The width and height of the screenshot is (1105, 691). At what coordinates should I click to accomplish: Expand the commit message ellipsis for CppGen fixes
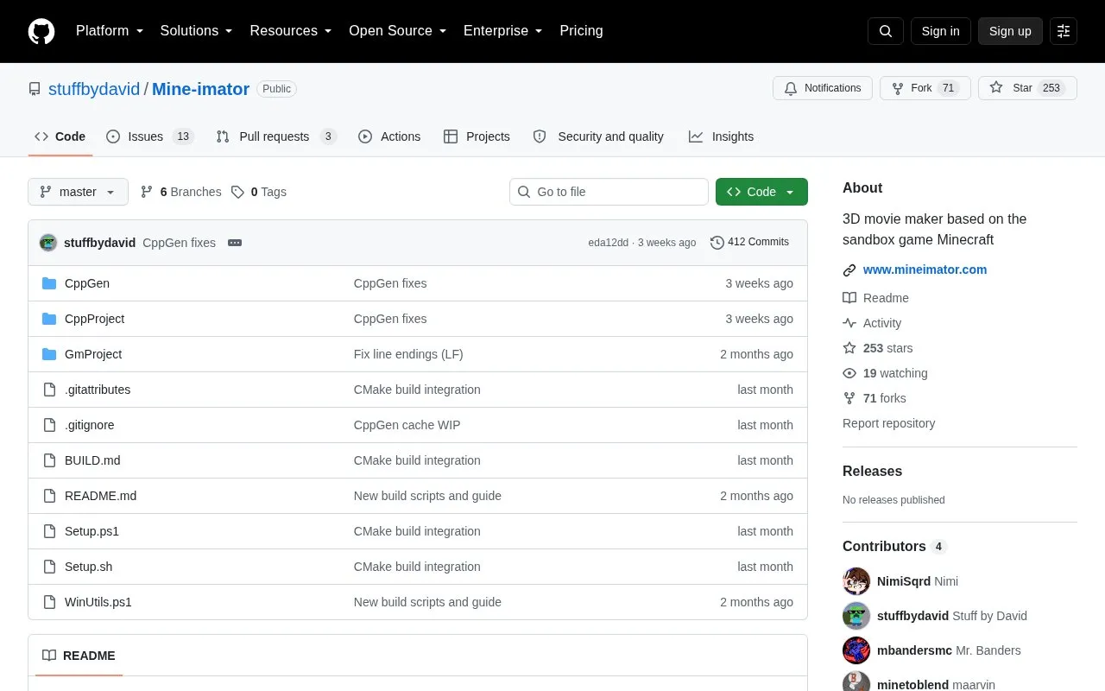coord(235,243)
